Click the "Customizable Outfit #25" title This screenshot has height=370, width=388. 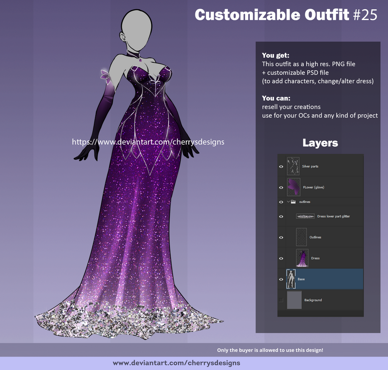tap(286, 15)
